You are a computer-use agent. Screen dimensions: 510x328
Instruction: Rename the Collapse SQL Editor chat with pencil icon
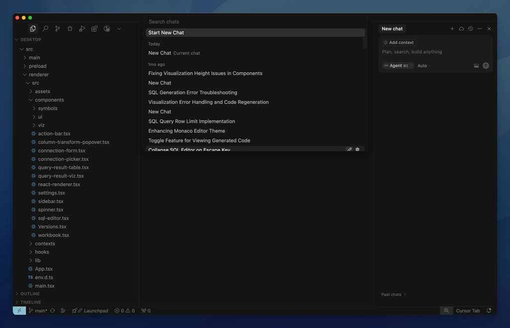click(x=349, y=149)
